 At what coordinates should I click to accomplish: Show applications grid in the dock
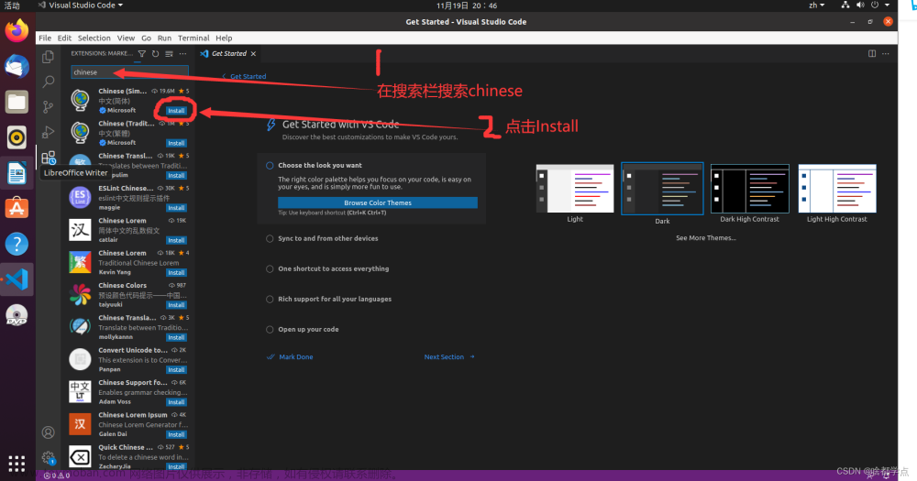click(x=17, y=464)
